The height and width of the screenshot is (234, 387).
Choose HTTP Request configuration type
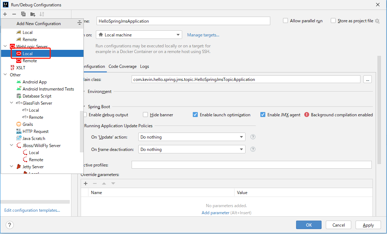(x=42, y=131)
